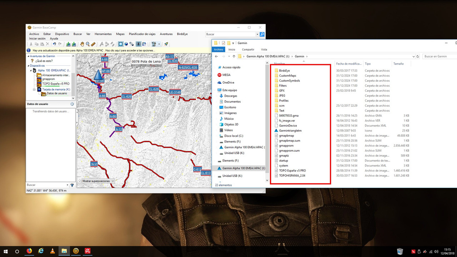Click the Copy icon in BaseCamp toolbar
Screen dimensions: 457x257
(x=36, y=44)
